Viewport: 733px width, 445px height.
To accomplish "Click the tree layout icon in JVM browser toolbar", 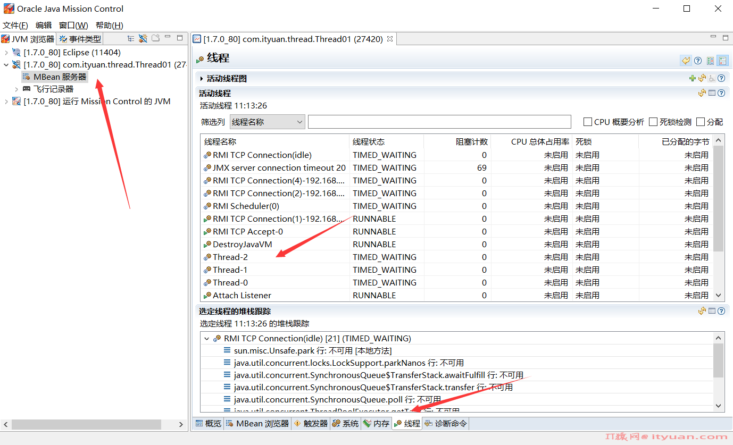I will tap(131, 38).
